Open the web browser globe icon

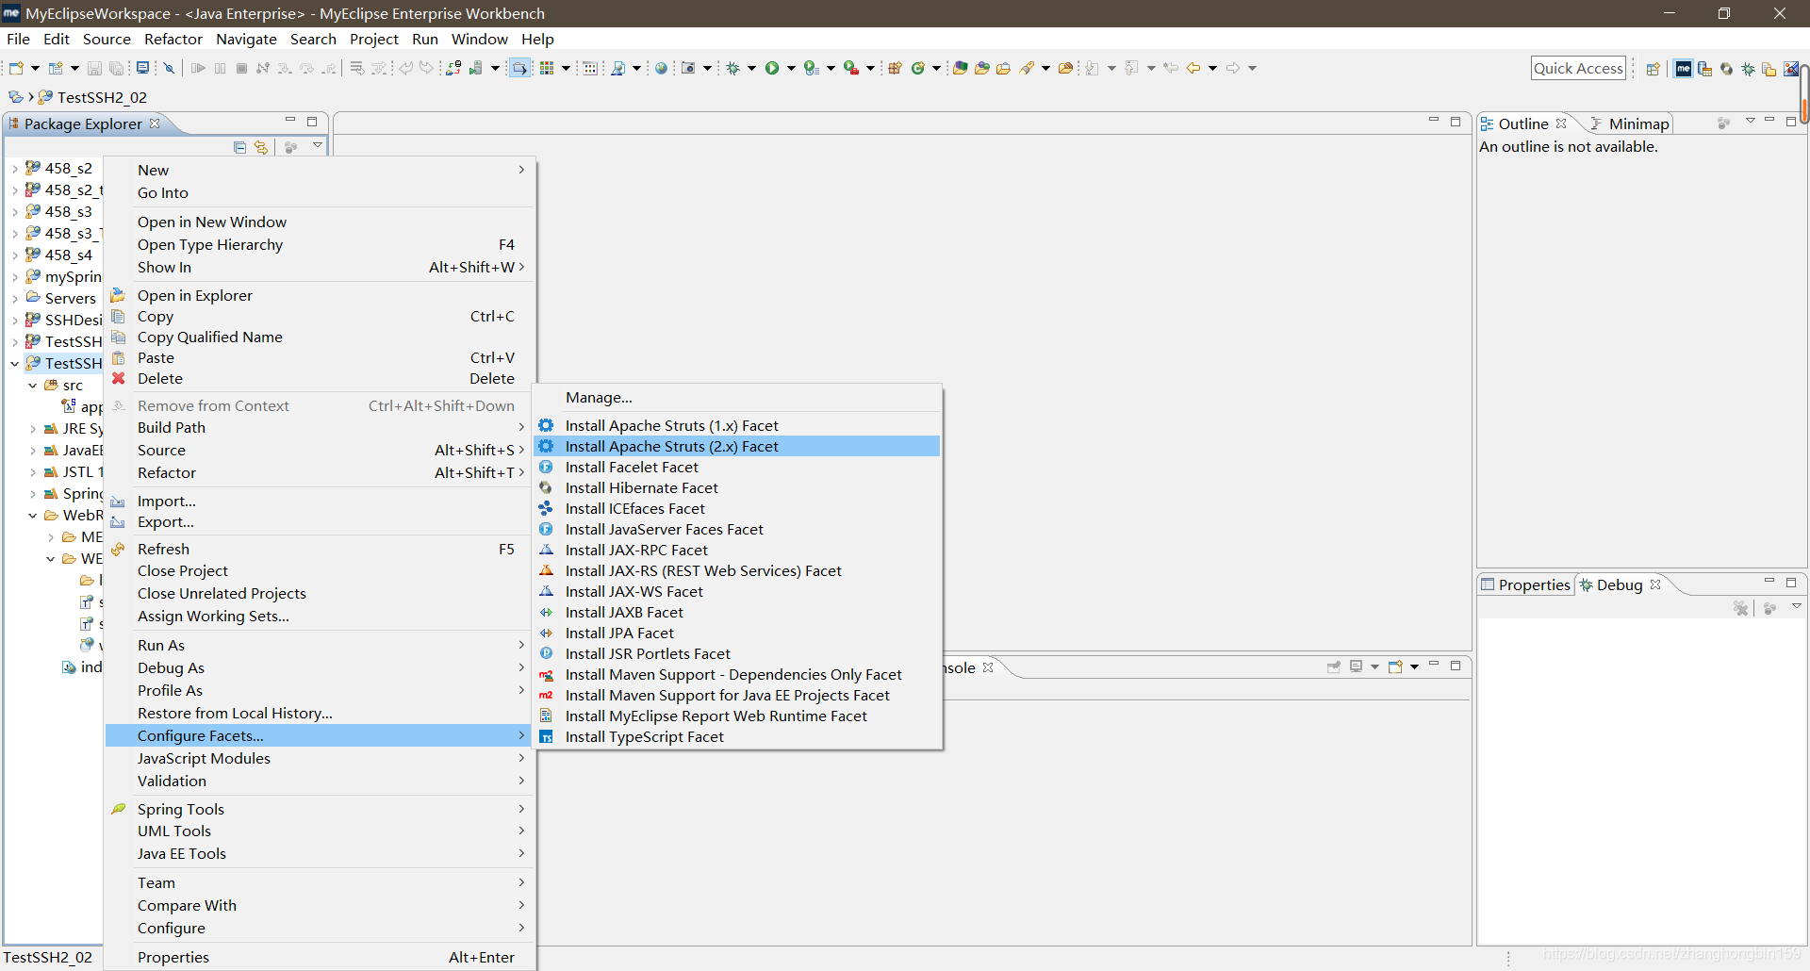click(x=661, y=68)
